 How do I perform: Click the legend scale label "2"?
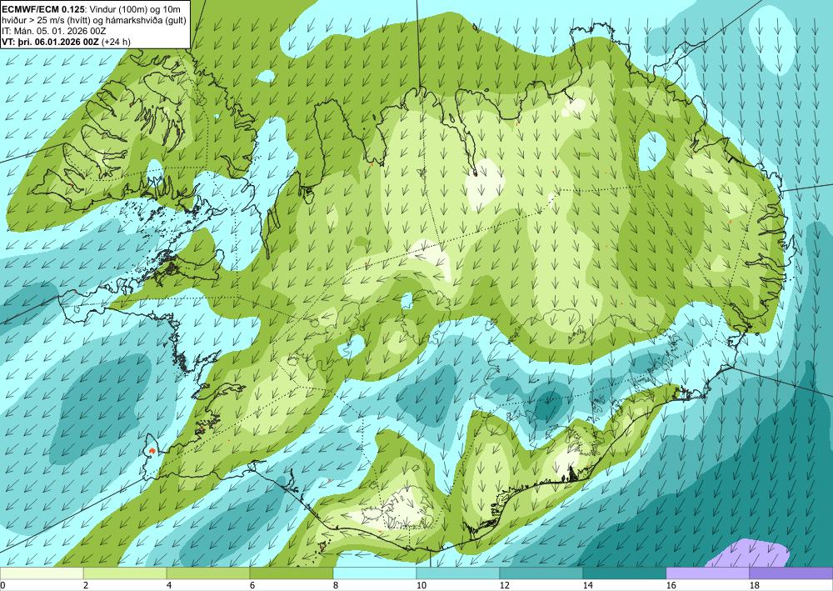(x=86, y=586)
